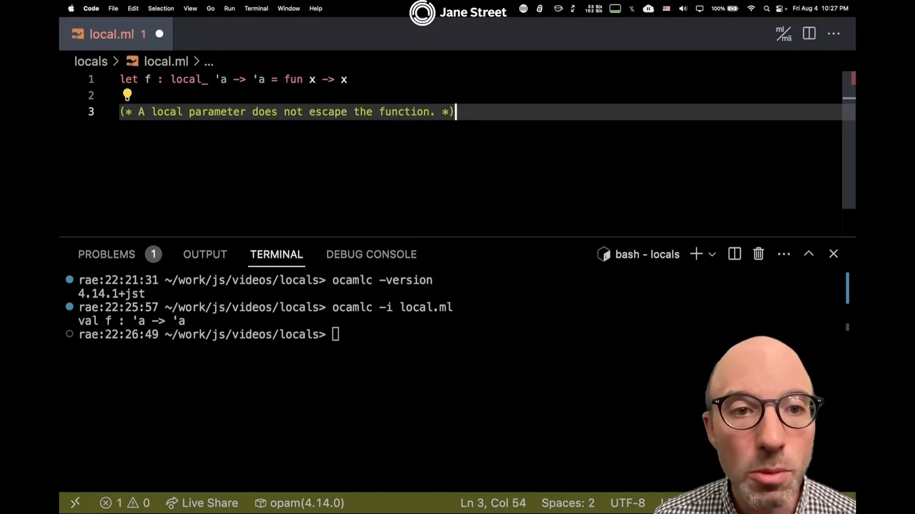Select the local.ml editor tab
915x514 pixels.
tap(116, 34)
